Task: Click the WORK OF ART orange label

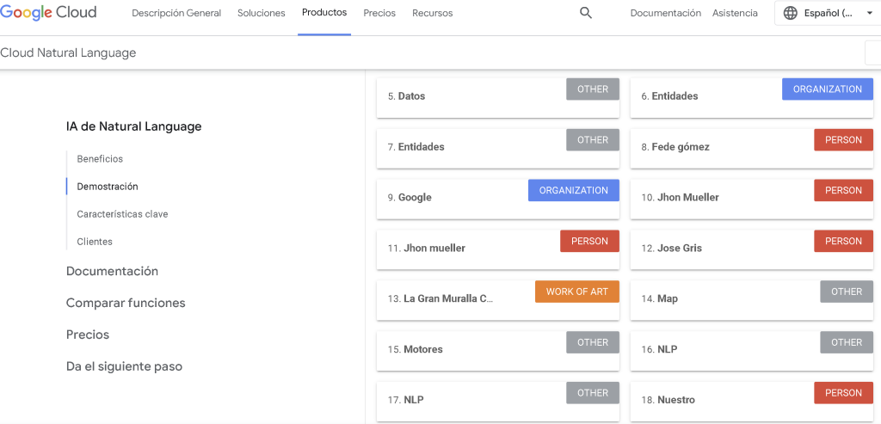Action: point(576,292)
